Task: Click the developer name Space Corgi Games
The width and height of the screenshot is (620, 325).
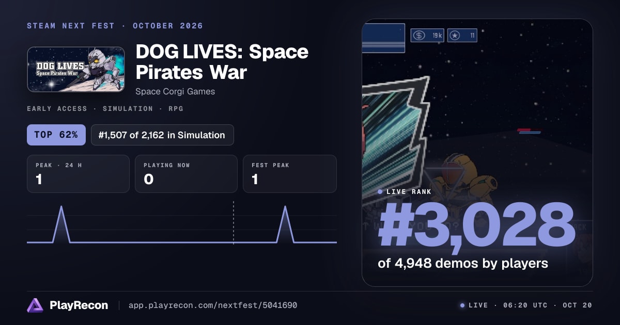Action: pyautogui.click(x=175, y=91)
